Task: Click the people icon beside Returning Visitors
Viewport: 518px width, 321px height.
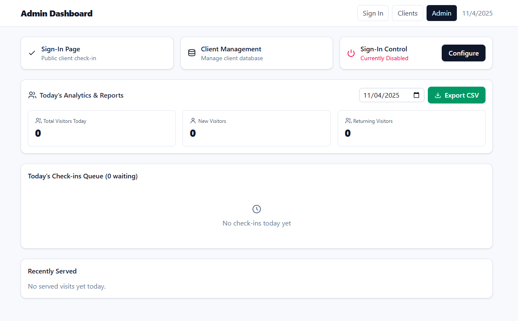Action: [348, 121]
